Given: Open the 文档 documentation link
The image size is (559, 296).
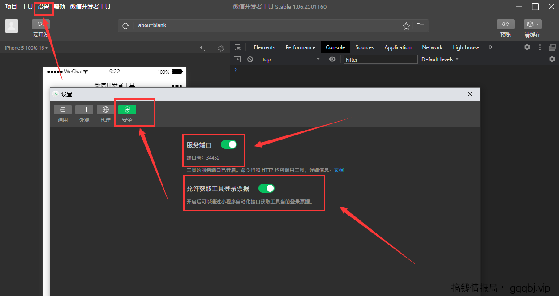Looking at the screenshot, I should tap(339, 170).
